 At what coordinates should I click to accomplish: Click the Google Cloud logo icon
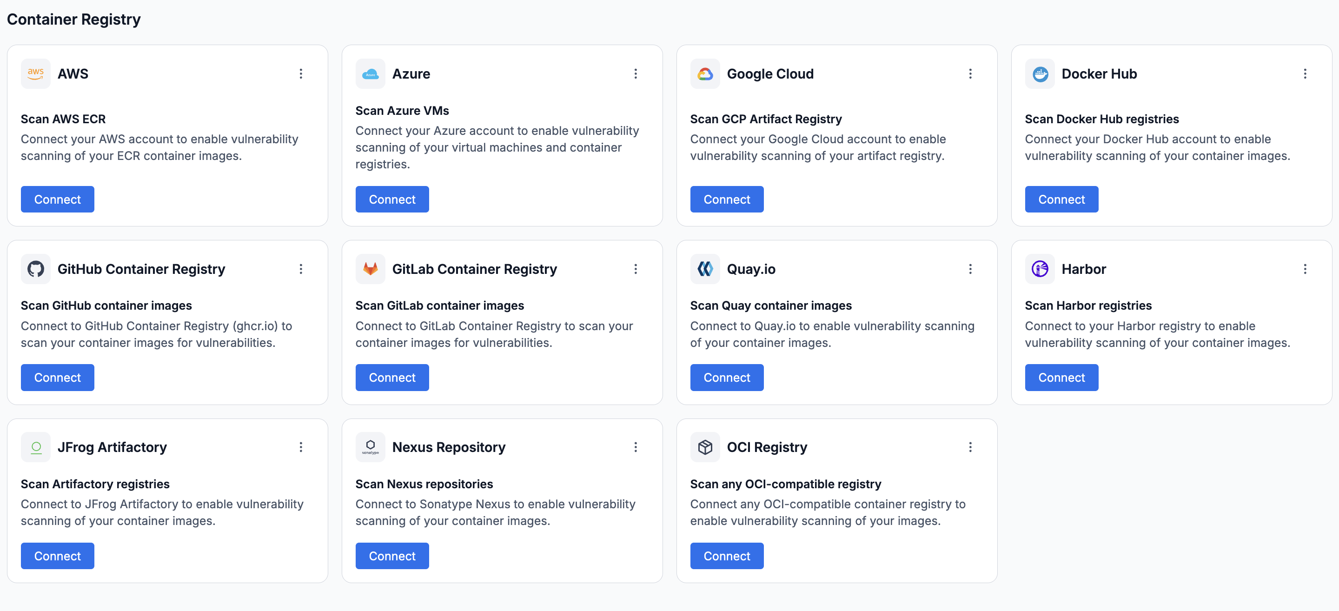(705, 74)
